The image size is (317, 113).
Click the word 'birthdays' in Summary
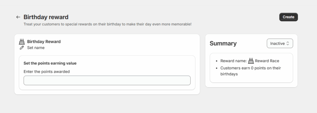pyautogui.click(x=229, y=74)
